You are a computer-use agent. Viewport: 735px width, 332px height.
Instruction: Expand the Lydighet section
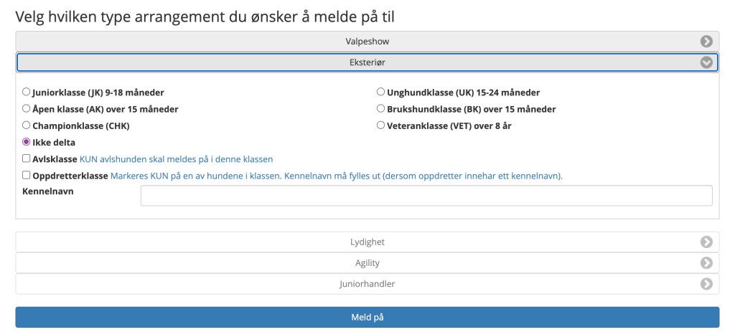point(367,242)
